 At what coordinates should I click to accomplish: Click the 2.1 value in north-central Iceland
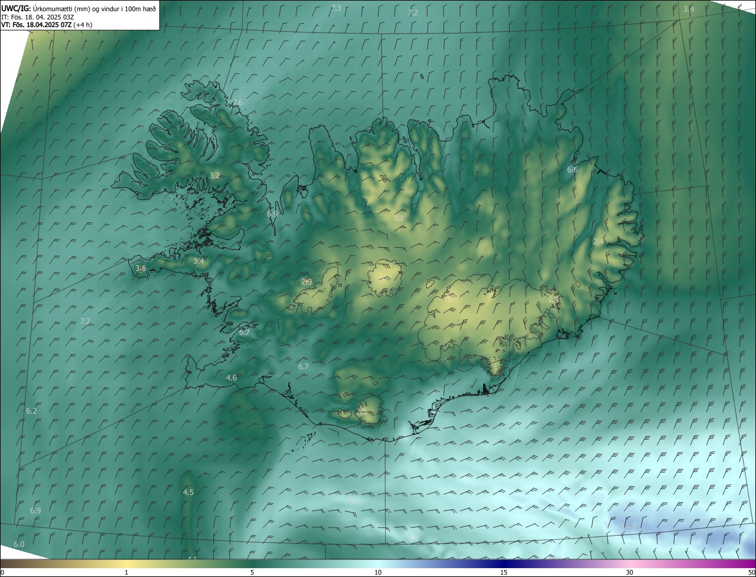point(399,218)
